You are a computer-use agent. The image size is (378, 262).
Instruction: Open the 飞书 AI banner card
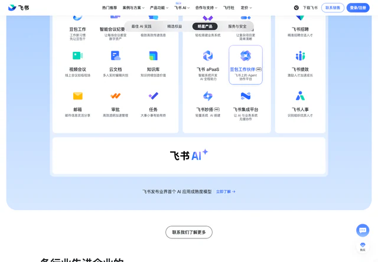point(189,156)
